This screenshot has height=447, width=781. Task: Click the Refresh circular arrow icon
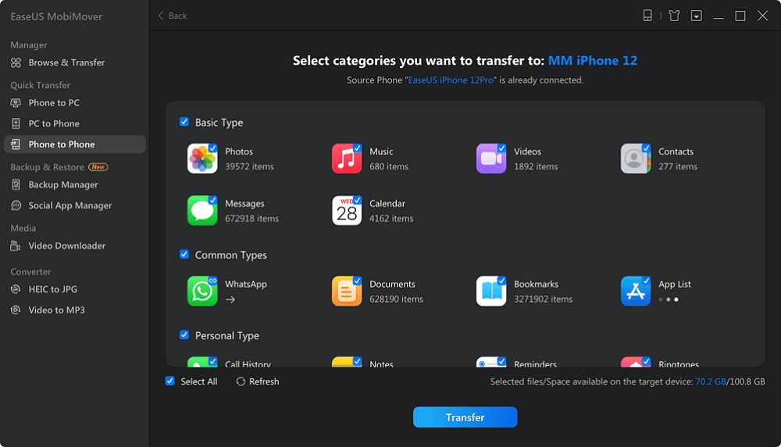pos(241,381)
